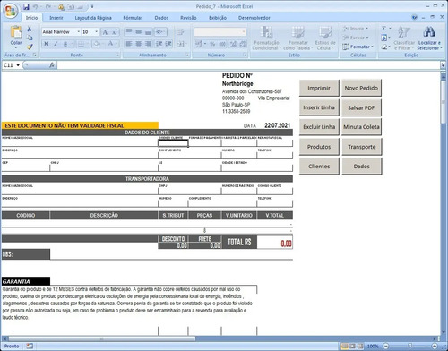Open the AutoSum sigma dropdown arrow
Image resolution: width=448 pixels, height=351 pixels.
390,29
